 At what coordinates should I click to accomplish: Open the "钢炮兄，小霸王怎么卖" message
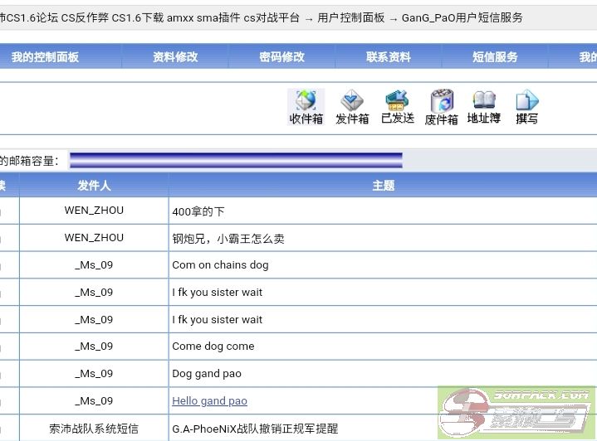click(228, 239)
